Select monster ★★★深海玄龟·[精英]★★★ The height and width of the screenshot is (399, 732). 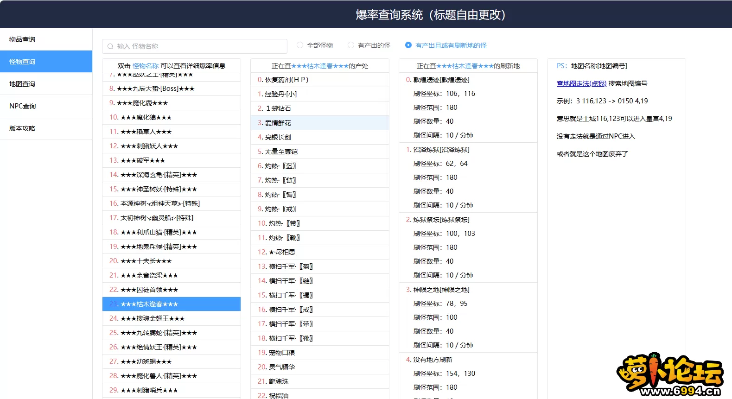(172, 175)
